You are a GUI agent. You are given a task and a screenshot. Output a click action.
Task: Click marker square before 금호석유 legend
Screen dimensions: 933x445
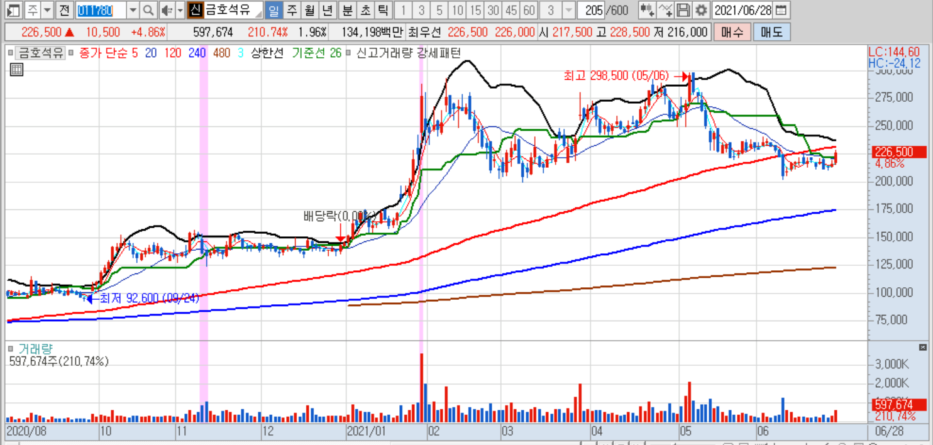(11, 53)
